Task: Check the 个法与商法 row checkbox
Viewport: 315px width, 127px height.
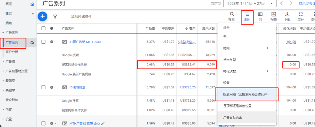Action: pos(43,87)
